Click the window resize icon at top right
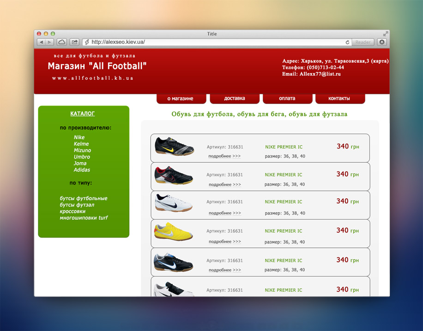The height and width of the screenshot is (331, 423). point(386,34)
